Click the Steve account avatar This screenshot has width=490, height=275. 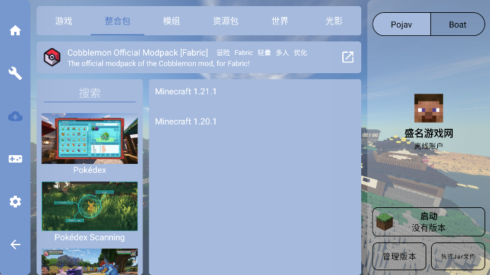(428, 108)
